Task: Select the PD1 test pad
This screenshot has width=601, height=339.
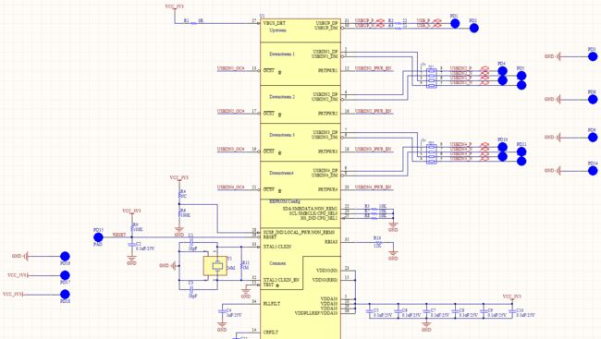Action: [455, 24]
